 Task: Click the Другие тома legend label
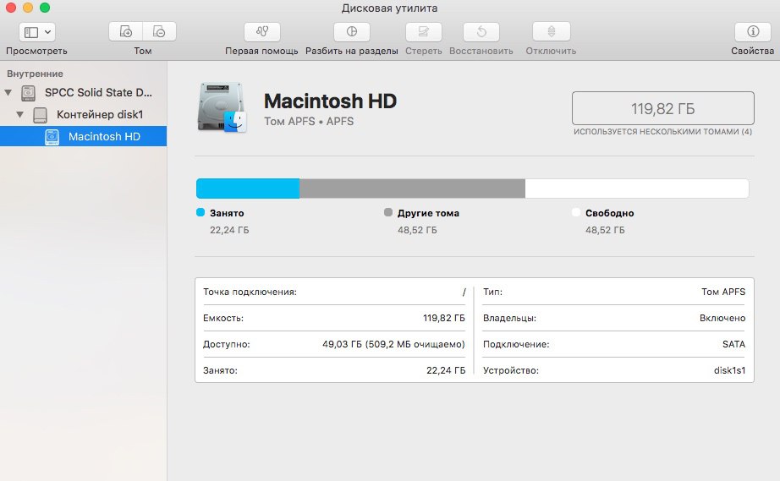428,213
